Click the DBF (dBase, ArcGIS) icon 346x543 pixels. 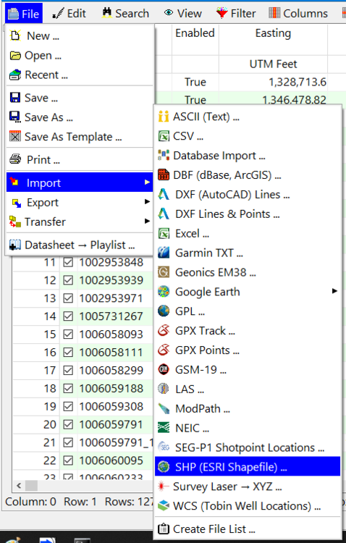click(x=164, y=175)
